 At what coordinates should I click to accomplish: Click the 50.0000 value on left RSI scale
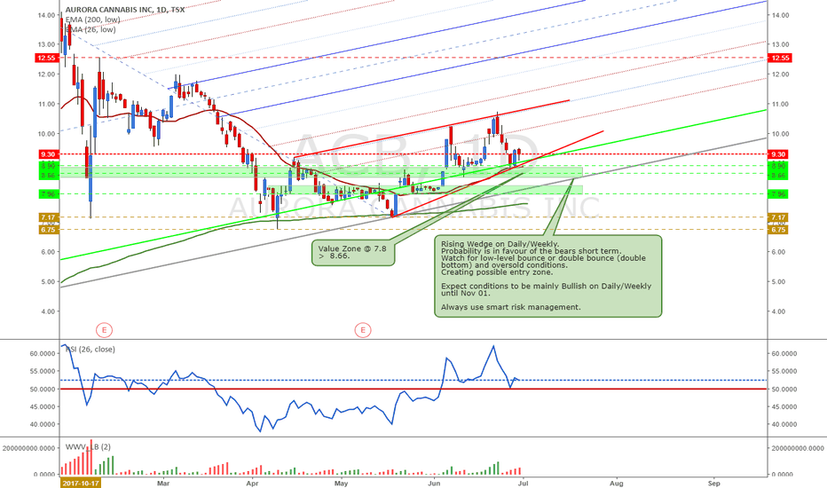tap(43, 389)
